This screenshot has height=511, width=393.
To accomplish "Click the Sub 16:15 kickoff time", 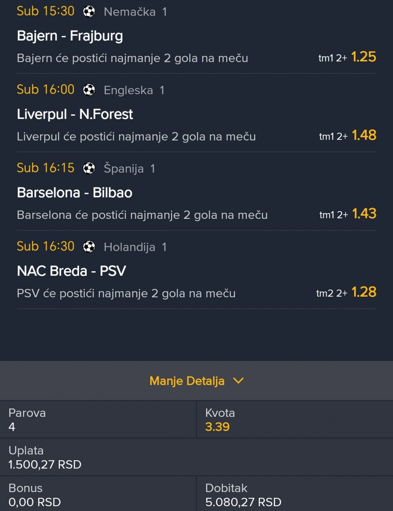I will [45, 168].
